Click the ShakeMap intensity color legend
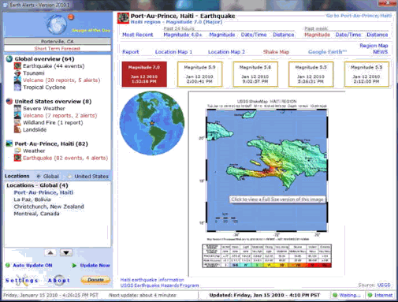Viewport: 398px width, 302px height. pyautogui.click(x=266, y=256)
